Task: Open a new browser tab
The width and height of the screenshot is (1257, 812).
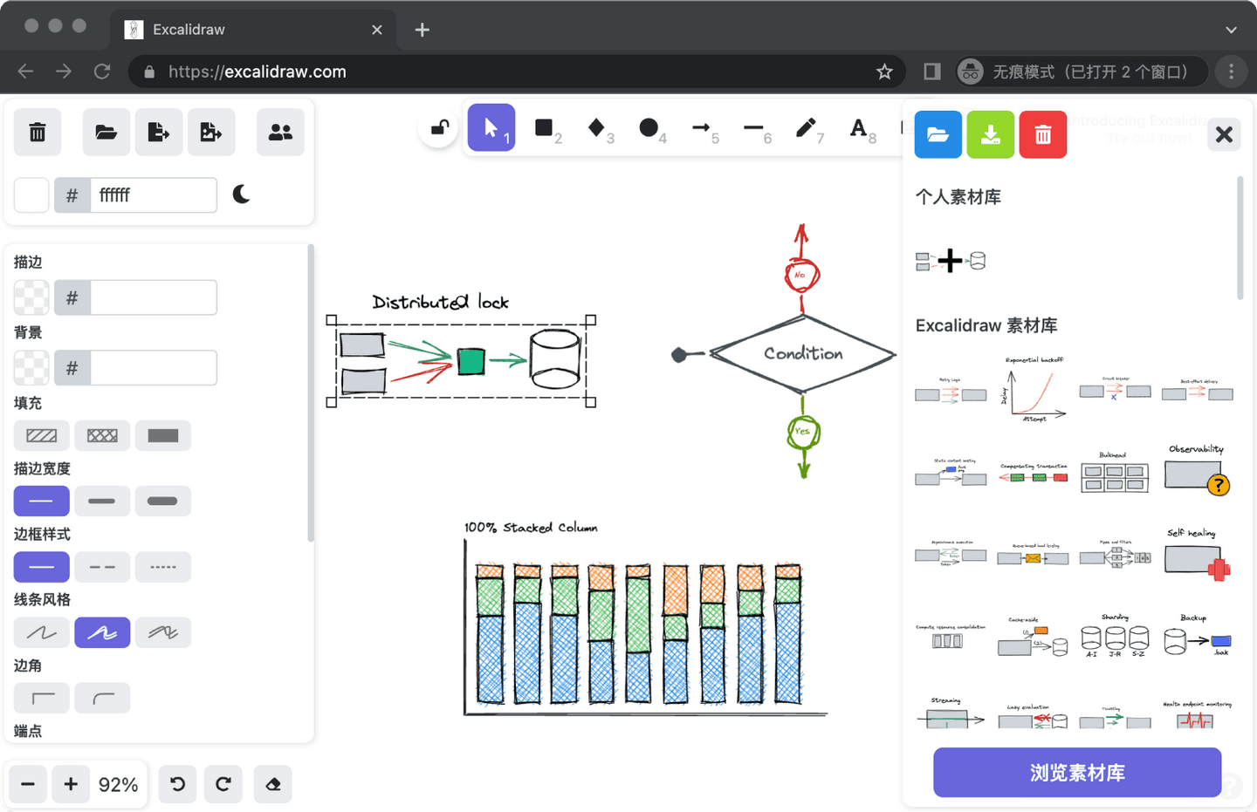Action: [x=422, y=30]
